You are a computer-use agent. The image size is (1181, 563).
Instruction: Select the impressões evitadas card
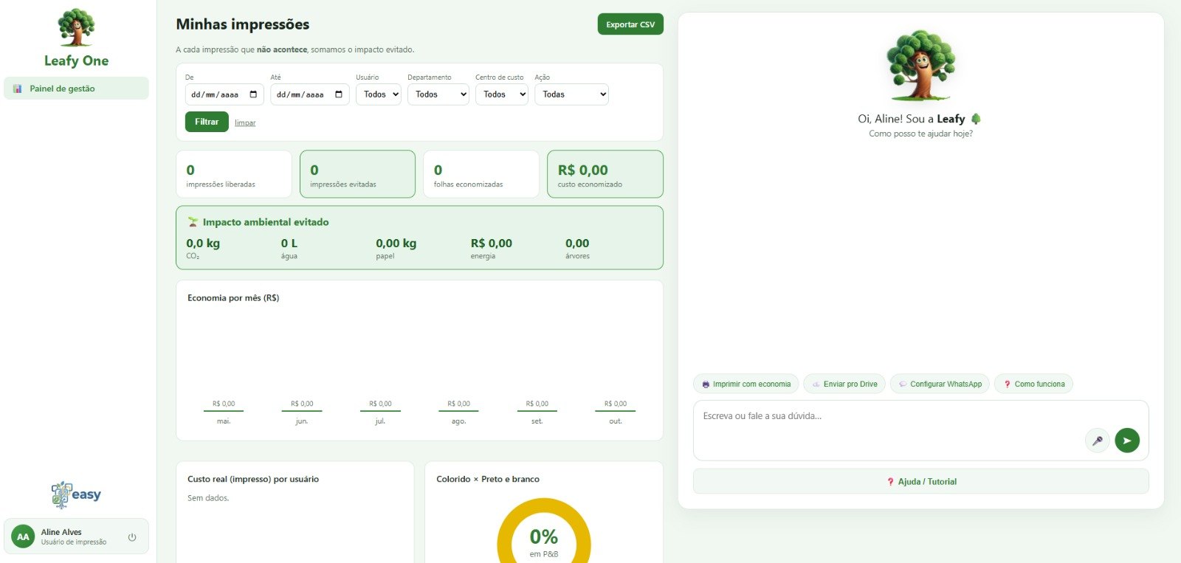click(358, 174)
